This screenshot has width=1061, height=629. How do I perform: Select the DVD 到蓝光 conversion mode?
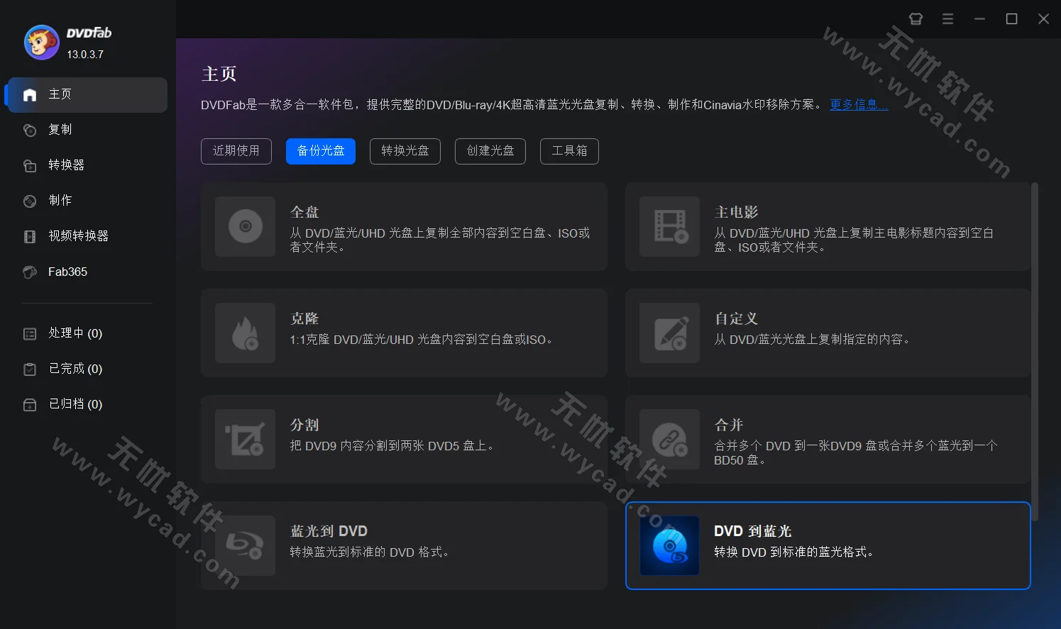tap(828, 545)
